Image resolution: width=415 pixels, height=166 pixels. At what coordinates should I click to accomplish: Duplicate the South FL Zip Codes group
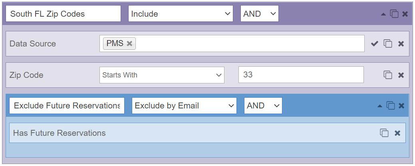point(394,14)
